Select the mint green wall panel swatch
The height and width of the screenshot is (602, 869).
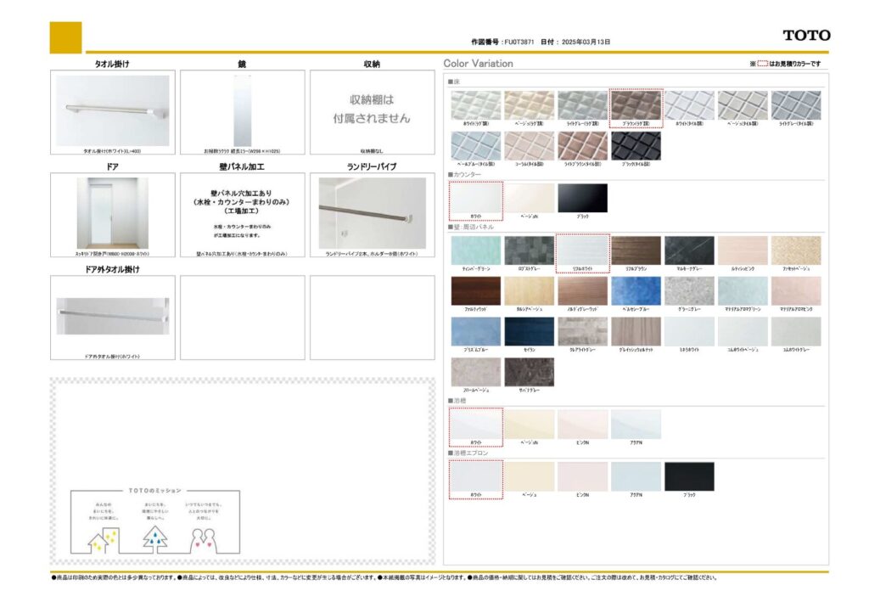[x=475, y=250]
